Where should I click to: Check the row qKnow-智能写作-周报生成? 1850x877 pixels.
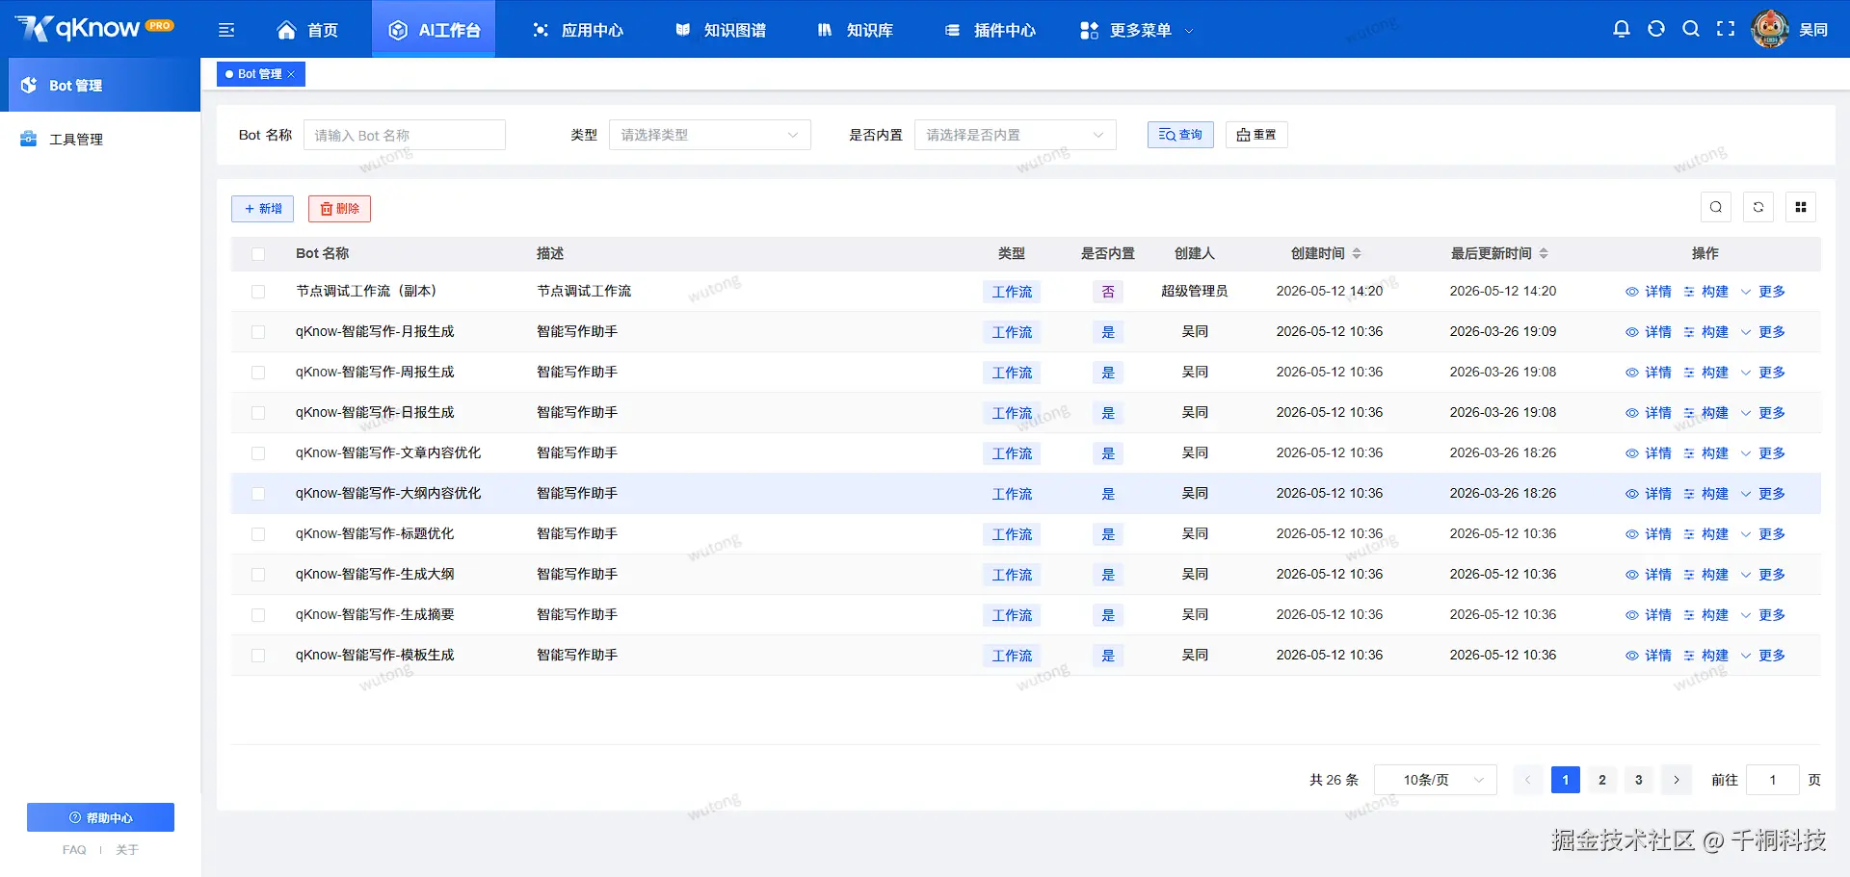tap(258, 373)
